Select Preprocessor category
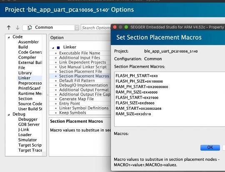225x172 pixels. [x=30, y=83]
